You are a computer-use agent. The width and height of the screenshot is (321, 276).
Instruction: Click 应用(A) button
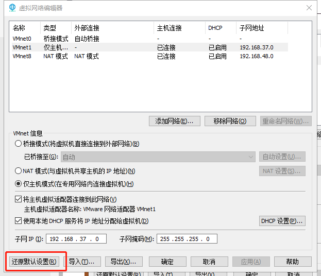(x=251, y=262)
